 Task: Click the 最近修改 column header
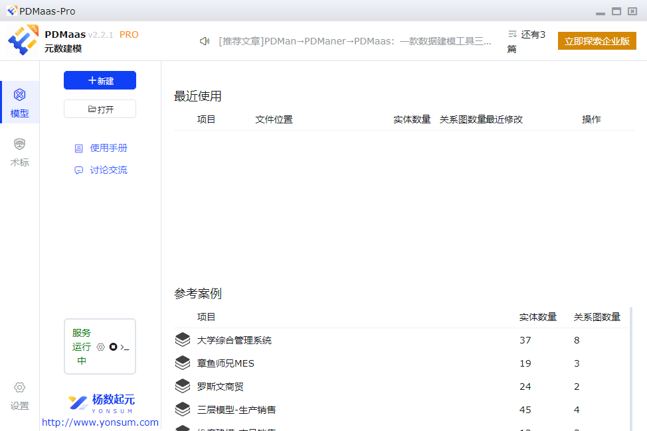[504, 119]
